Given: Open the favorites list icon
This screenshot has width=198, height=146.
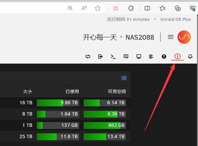Looking at the screenshot, I should click(162, 8).
